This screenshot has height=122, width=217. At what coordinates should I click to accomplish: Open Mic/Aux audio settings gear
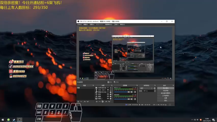tap(135, 92)
